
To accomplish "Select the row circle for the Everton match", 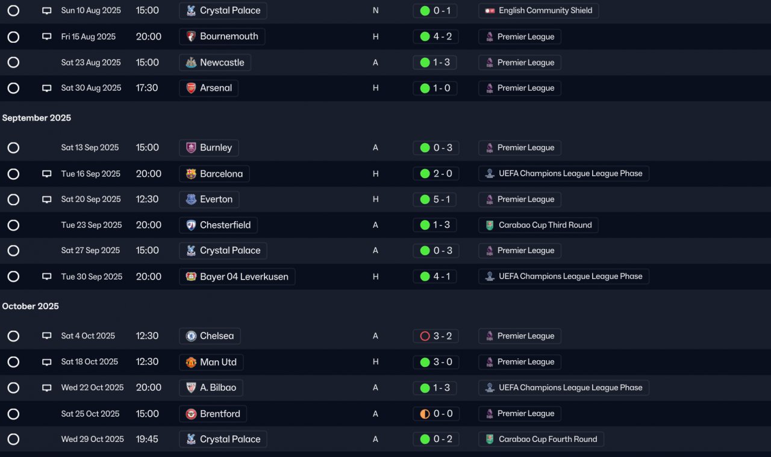I will pyautogui.click(x=13, y=200).
